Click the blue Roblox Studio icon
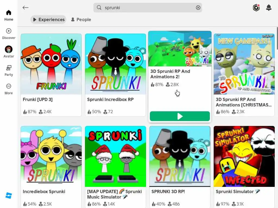278x208 pixels. (x=8, y=196)
